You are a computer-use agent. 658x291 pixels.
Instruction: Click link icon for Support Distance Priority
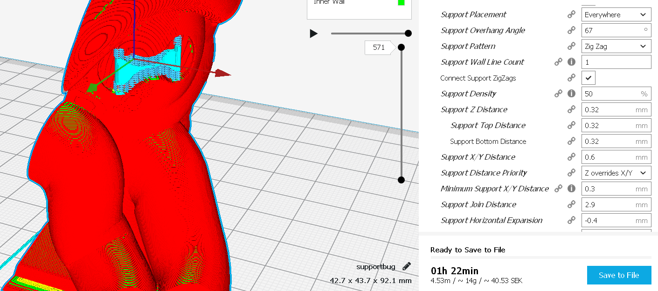[x=571, y=173]
